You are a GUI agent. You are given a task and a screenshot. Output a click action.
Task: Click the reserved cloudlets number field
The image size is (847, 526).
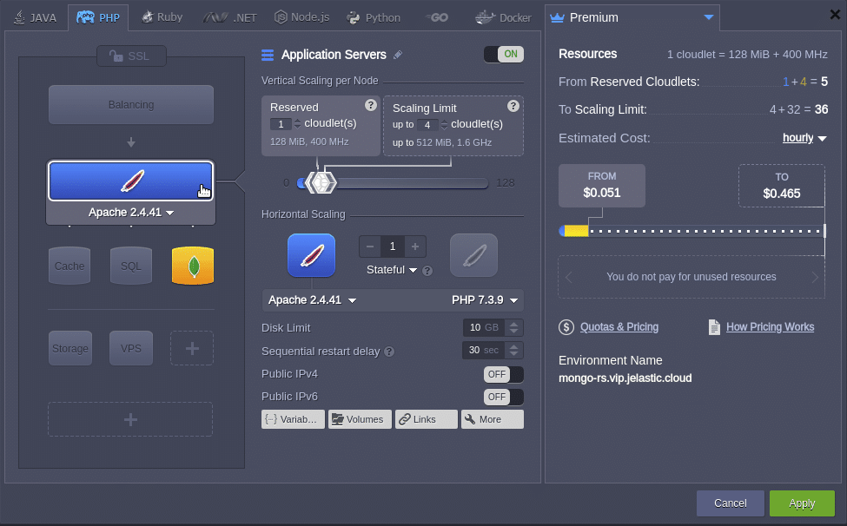281,124
